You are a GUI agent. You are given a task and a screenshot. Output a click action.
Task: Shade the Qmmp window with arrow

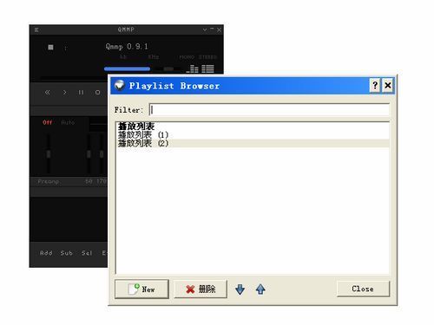tap(205, 29)
